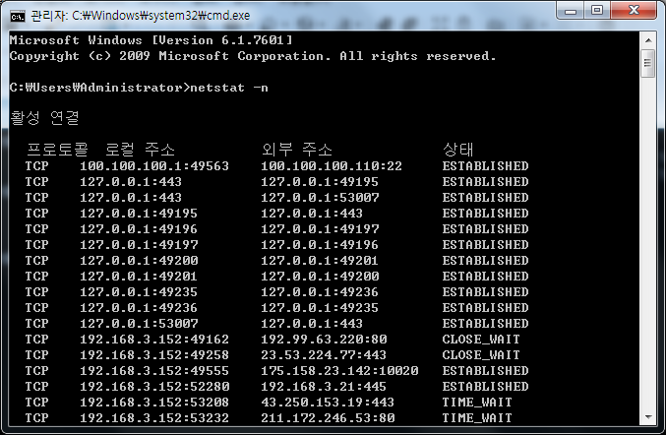Click the 'netstat -n' command text
This screenshot has height=435, width=666.
pos(229,88)
